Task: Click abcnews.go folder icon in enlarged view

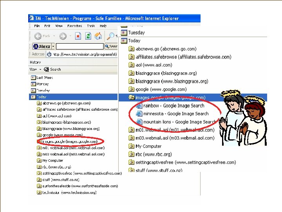Action: tap(131, 49)
